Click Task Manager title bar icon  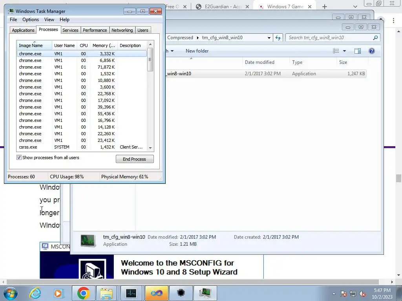(11, 11)
